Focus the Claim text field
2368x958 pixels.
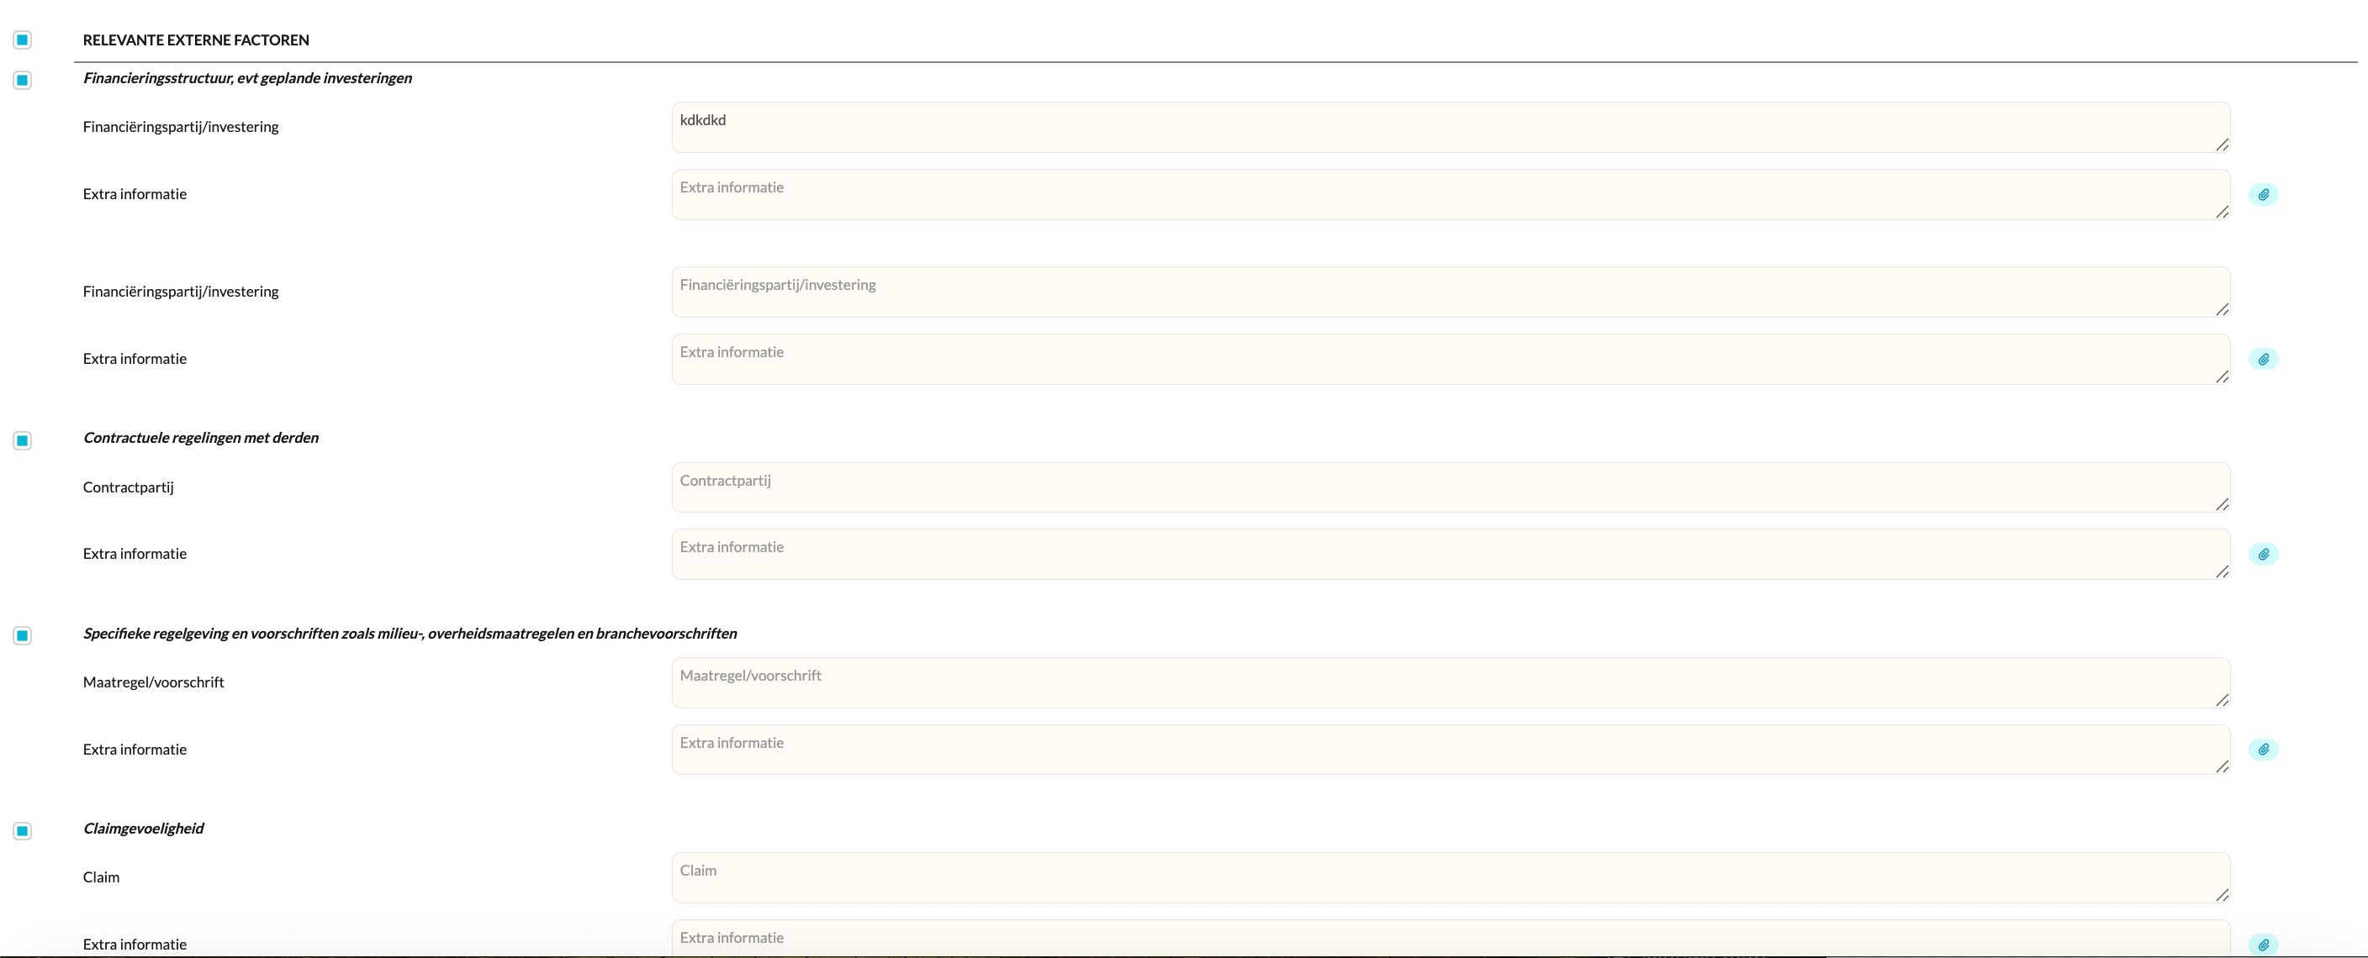[1449, 877]
